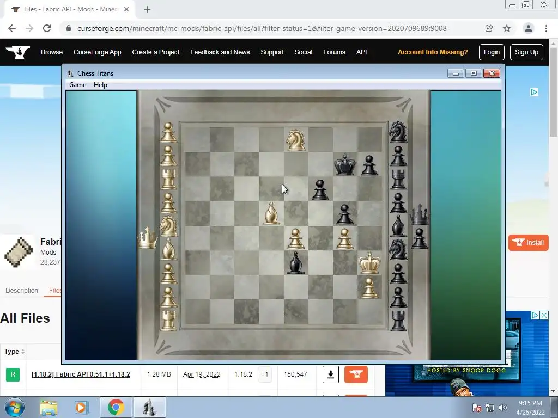558x418 pixels.
Task: Switch to the Description tab
Action: [x=22, y=291]
